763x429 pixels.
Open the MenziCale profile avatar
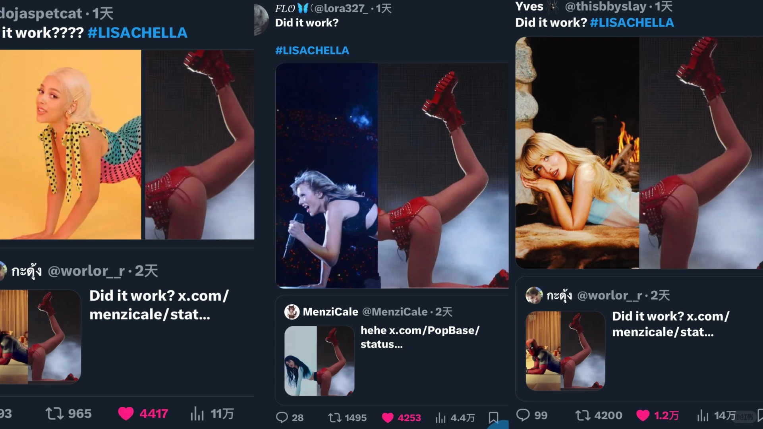[292, 312]
